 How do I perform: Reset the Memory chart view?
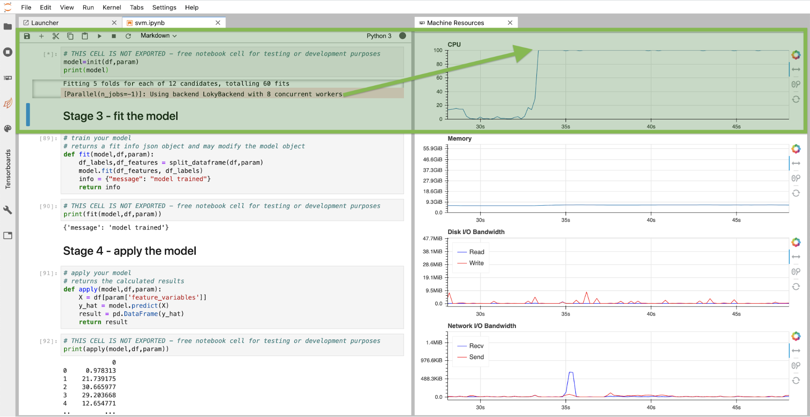(796, 193)
